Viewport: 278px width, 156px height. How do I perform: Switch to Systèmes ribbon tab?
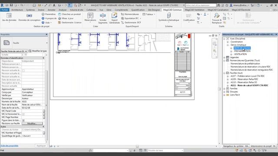point(30,10)
